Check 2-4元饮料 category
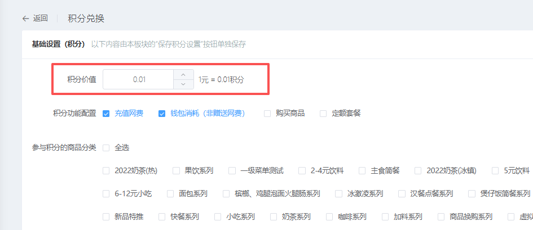The height and width of the screenshot is (230, 533). point(302,171)
